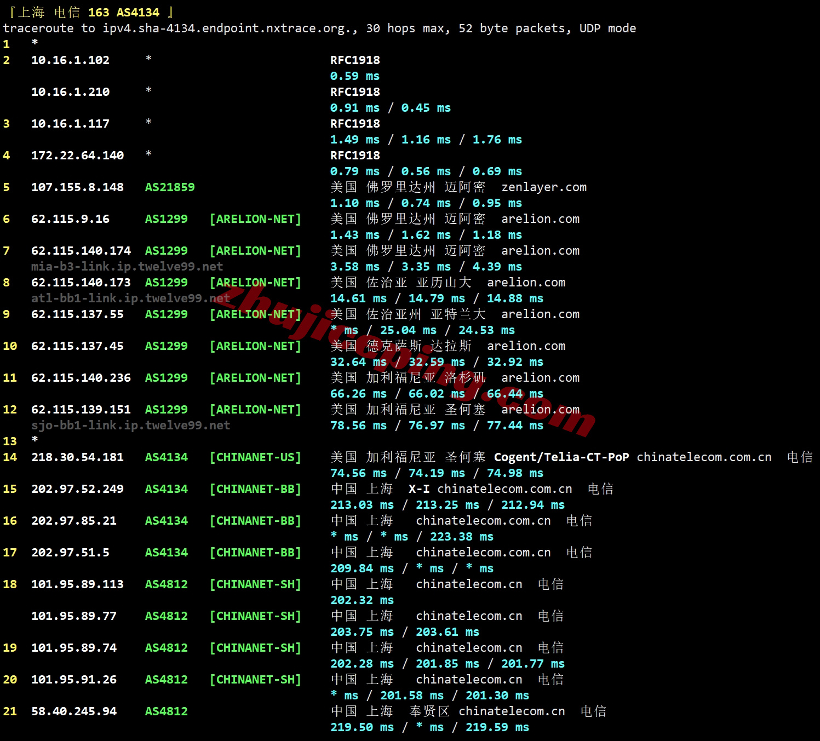This screenshot has height=741, width=820.
Task: Click latency value 0.91 ms
Action: click(355, 108)
